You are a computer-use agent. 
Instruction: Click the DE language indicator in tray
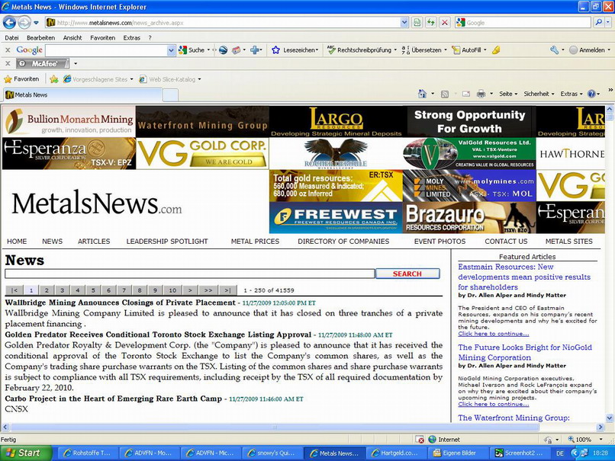(560, 453)
